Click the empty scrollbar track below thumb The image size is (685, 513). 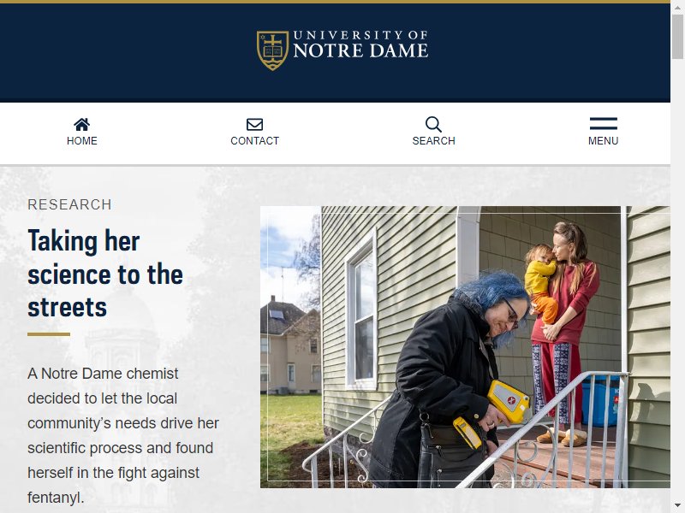coord(677,280)
